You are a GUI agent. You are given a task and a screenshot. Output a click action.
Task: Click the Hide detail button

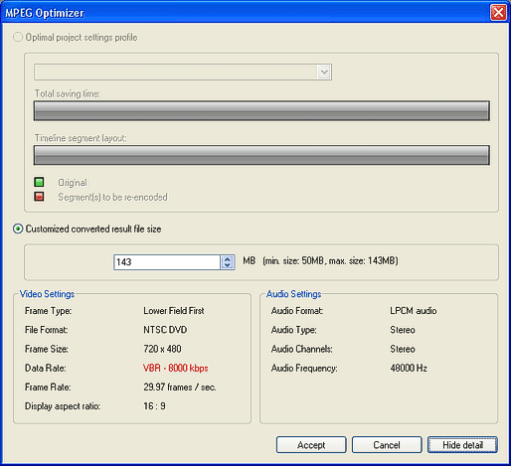[x=462, y=445]
